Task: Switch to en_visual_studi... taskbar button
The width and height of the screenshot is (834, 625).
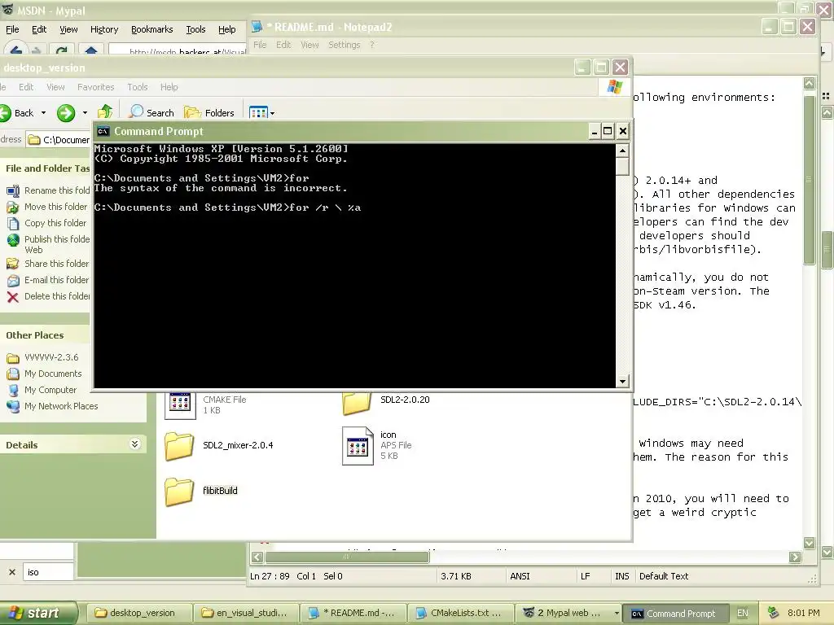Action: point(245,613)
